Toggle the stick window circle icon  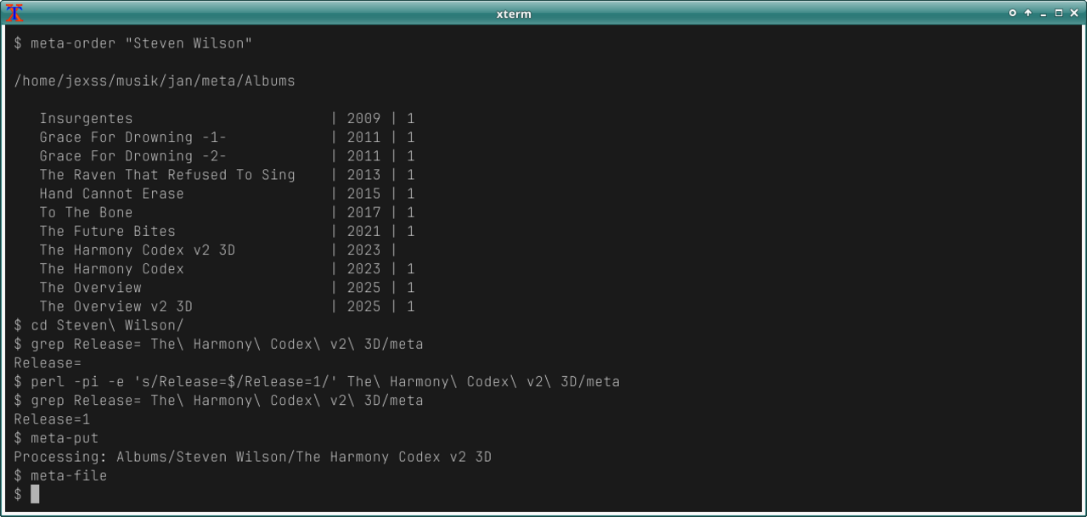click(1012, 13)
